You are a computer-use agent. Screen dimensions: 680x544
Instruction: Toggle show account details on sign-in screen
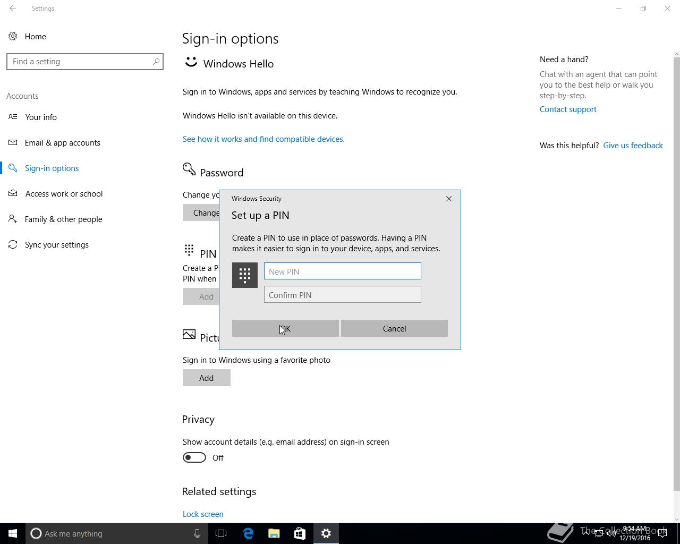[194, 457]
